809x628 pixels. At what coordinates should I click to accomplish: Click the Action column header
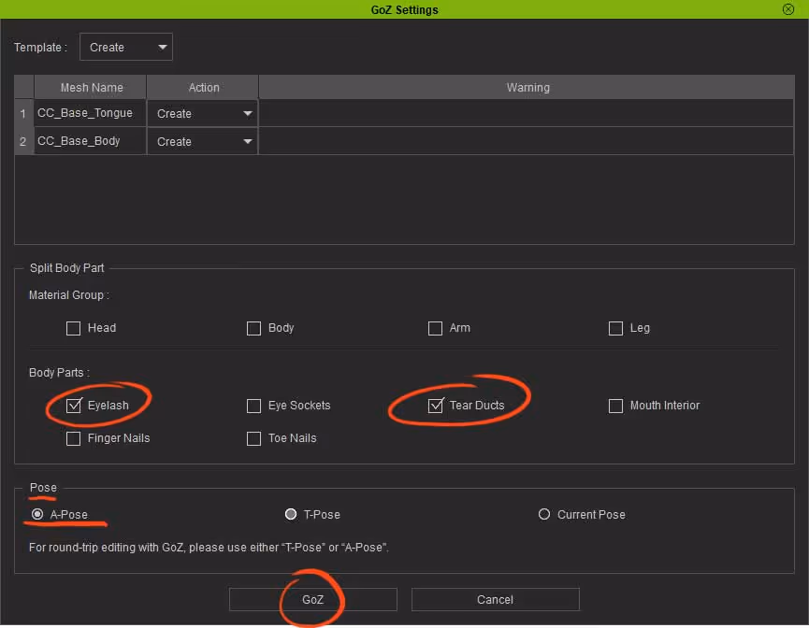203,87
